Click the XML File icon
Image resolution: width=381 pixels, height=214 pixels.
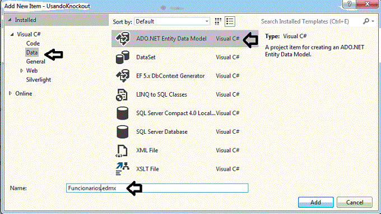point(122,151)
